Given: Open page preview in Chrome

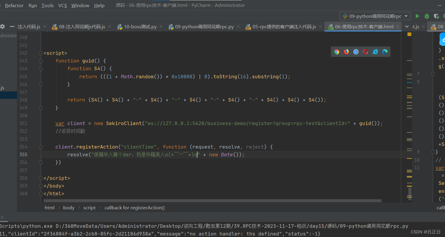Looking at the screenshot, I should click(x=337, y=52).
